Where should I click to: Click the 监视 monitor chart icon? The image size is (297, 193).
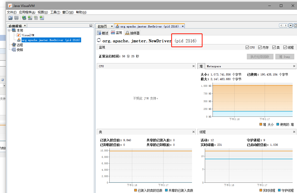tap(113, 32)
